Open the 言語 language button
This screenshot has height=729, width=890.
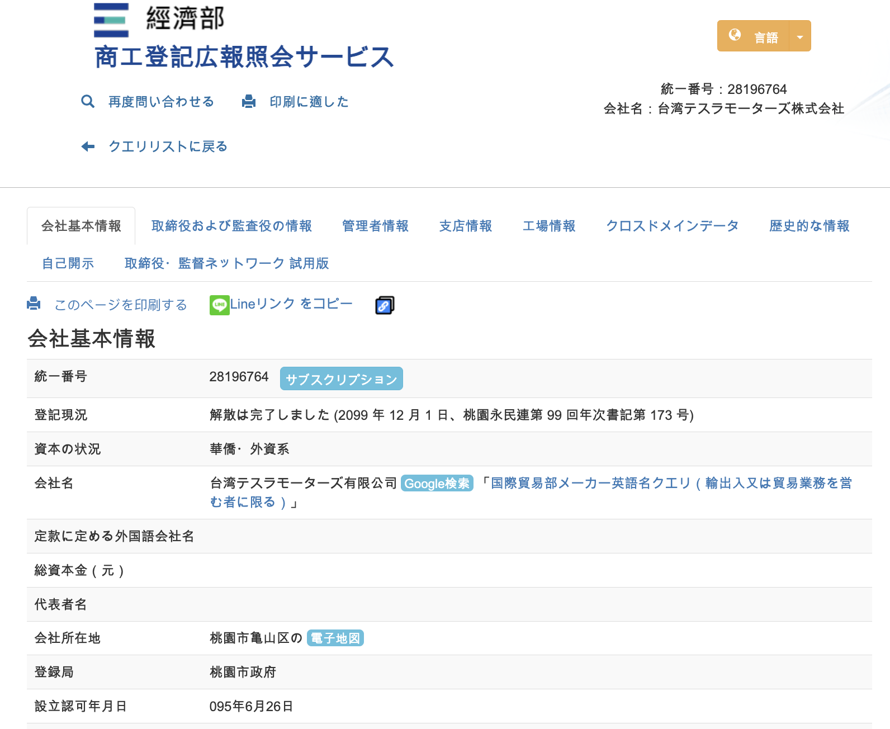click(753, 36)
